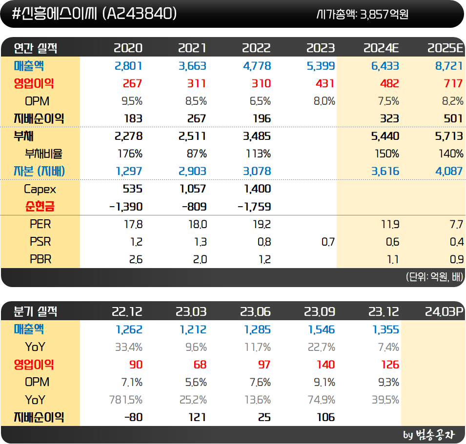This screenshot has width=466, height=444.
Task: Click the Capex row label
Action: pos(40,190)
